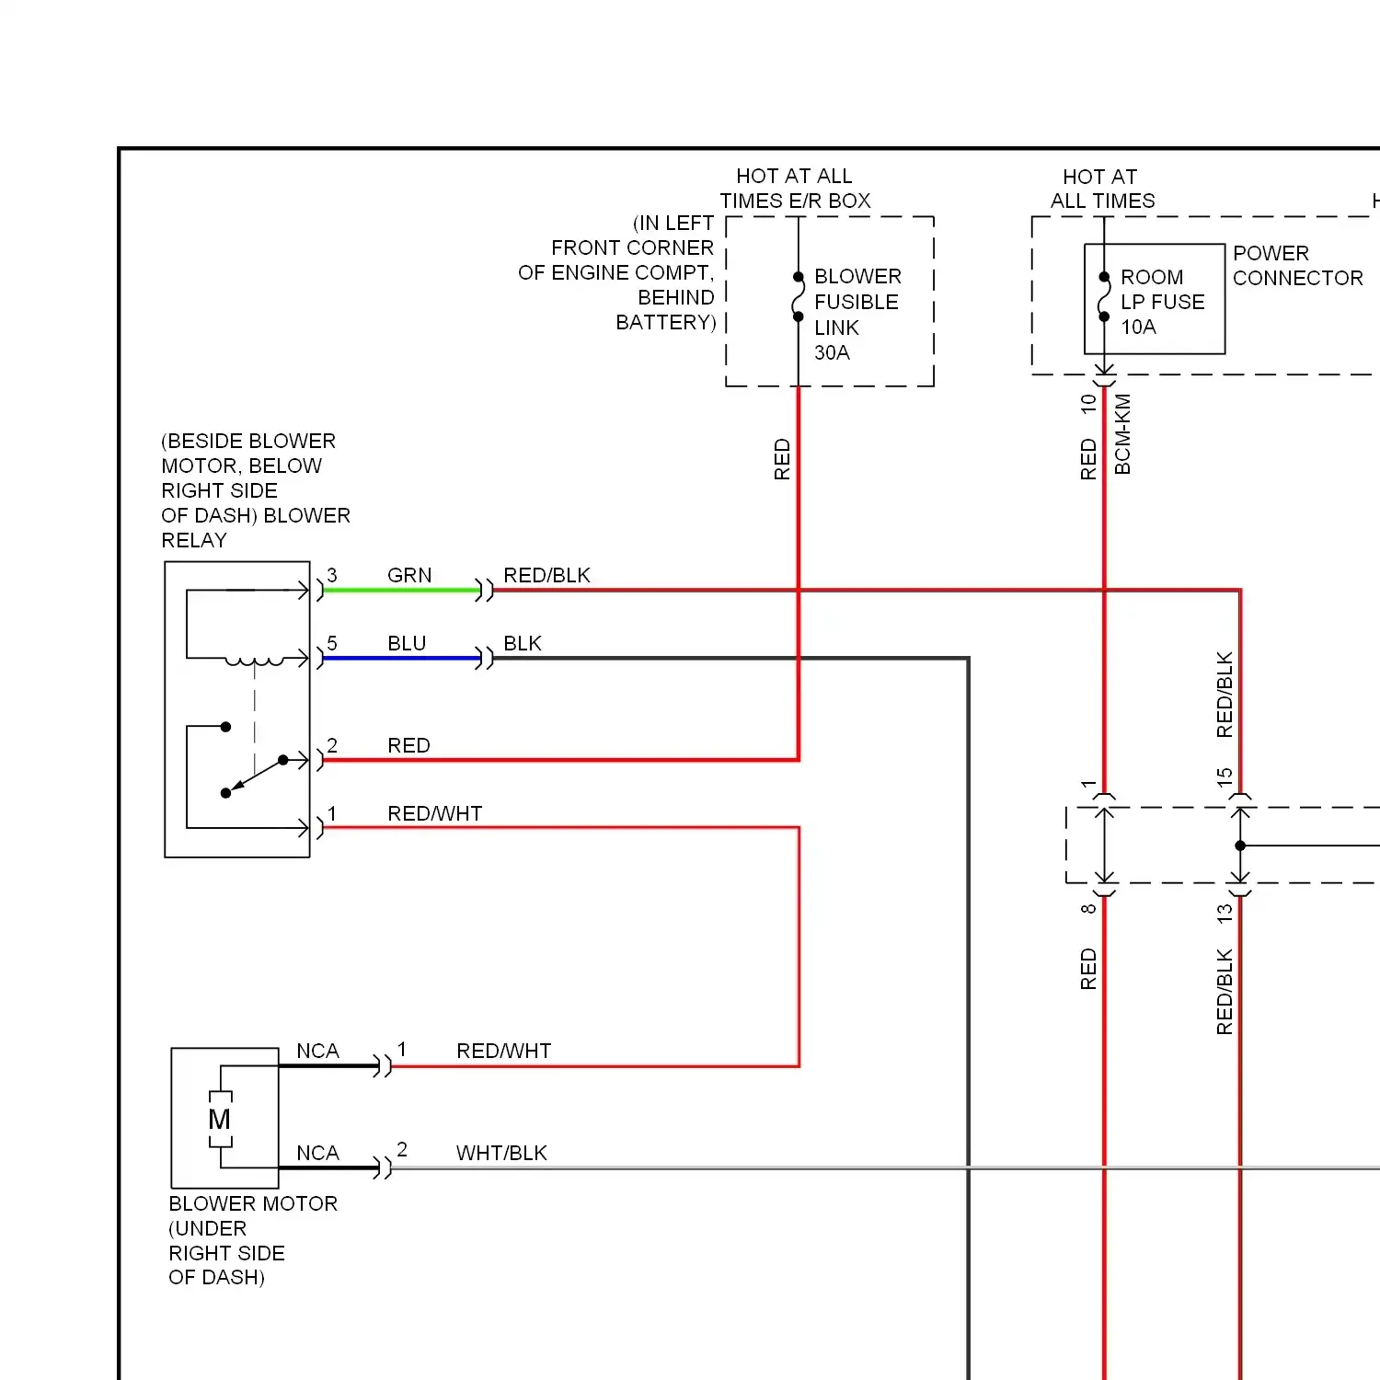
Task: Click connector pin number 15 label
Action: click(x=1225, y=776)
